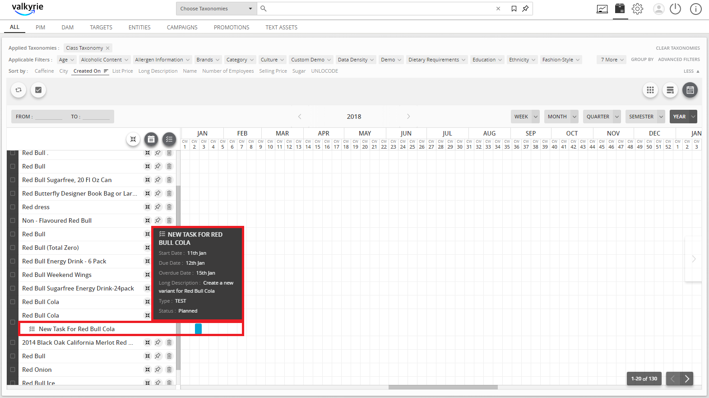Collapse the Red Bull Weekend Wings row
Screen dimensions: 709x398
point(147,275)
